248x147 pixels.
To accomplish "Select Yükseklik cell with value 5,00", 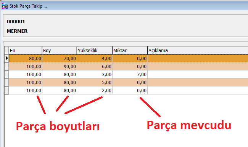I will pos(95,82).
